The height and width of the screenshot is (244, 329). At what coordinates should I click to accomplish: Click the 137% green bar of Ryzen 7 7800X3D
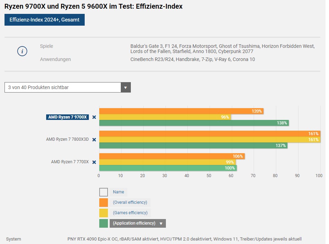193,146
